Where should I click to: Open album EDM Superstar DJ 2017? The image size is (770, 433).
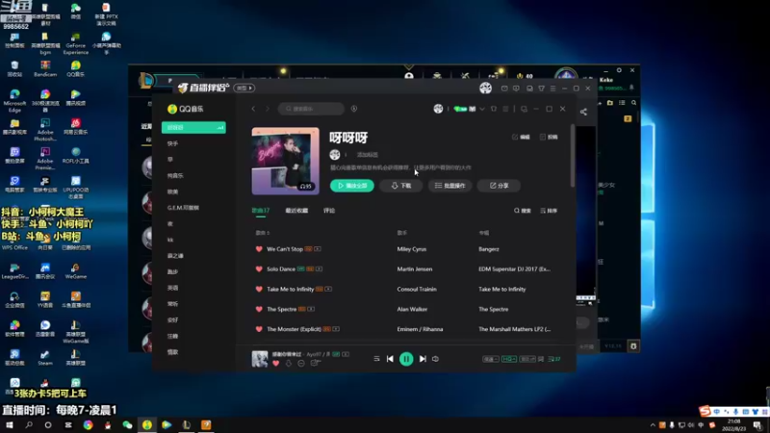tap(514, 269)
